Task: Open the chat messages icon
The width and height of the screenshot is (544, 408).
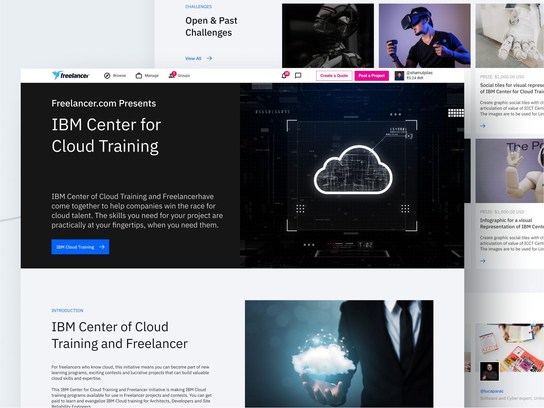Action: (298, 75)
